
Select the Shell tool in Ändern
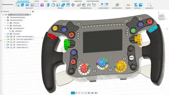(x=58, y=5)
